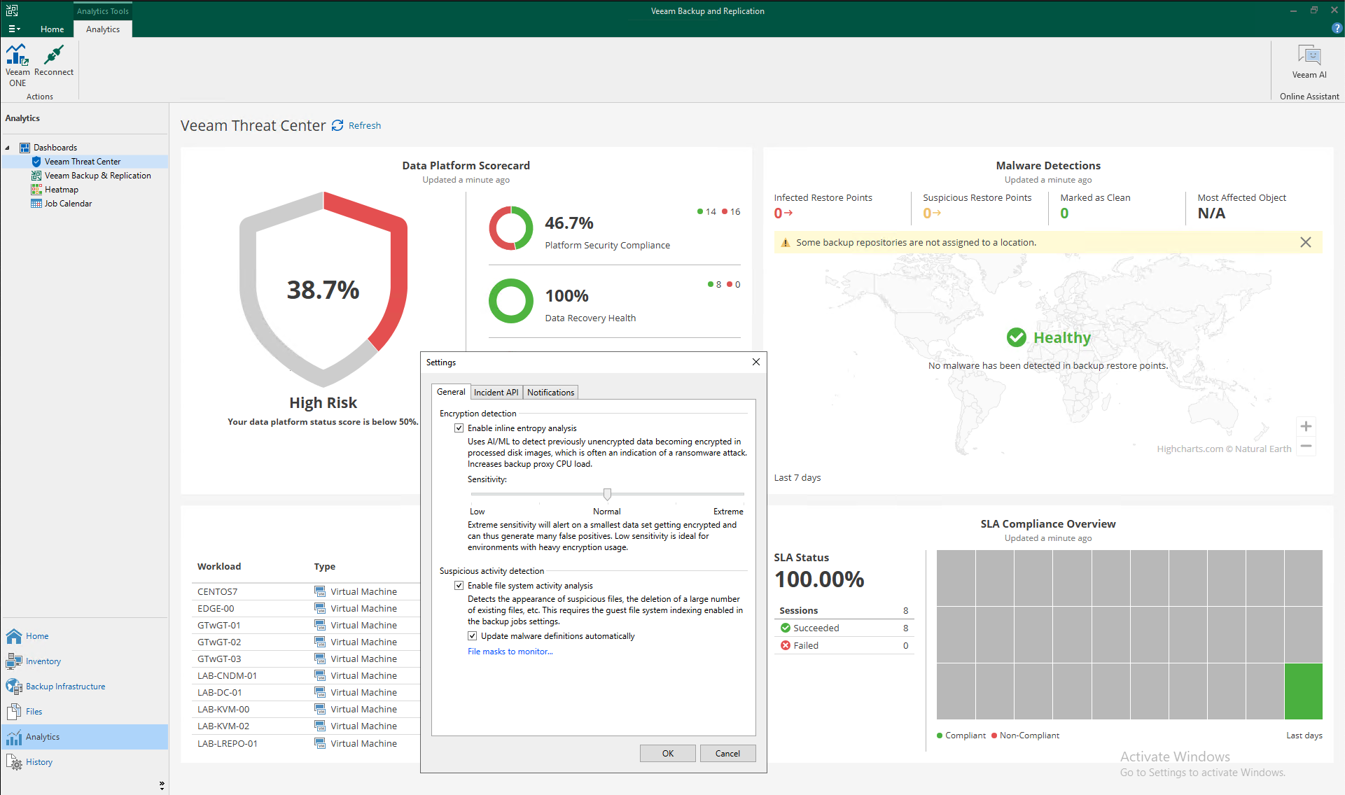1345x795 pixels.
Task: Dismiss the repository location warning banner
Action: point(1305,242)
